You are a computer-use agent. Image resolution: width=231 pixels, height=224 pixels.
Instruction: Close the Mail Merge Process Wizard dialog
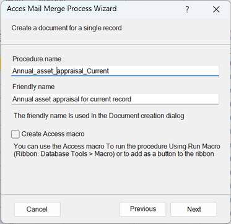tap(216, 9)
